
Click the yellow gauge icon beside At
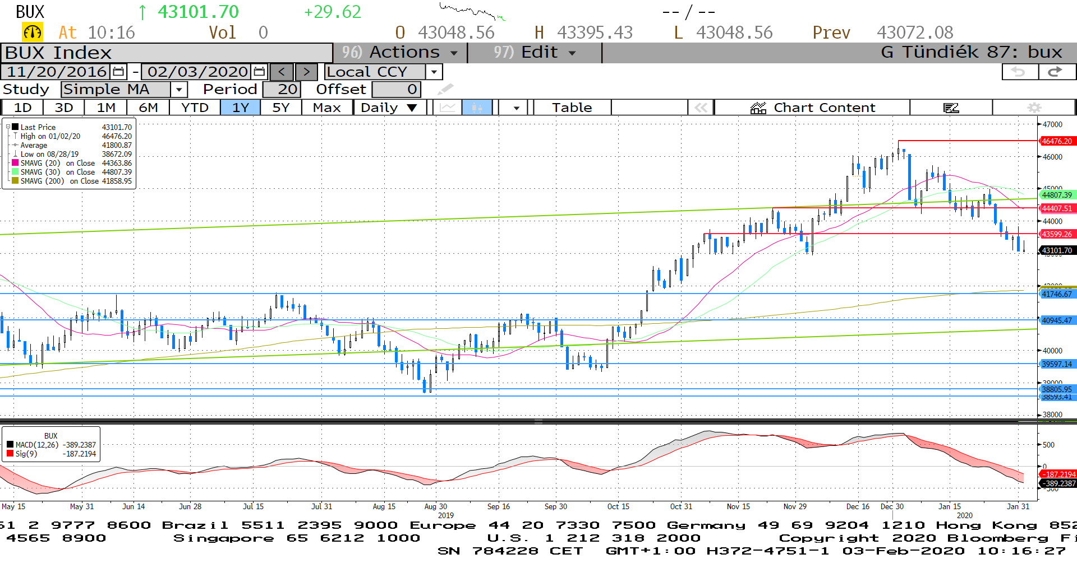pos(33,32)
